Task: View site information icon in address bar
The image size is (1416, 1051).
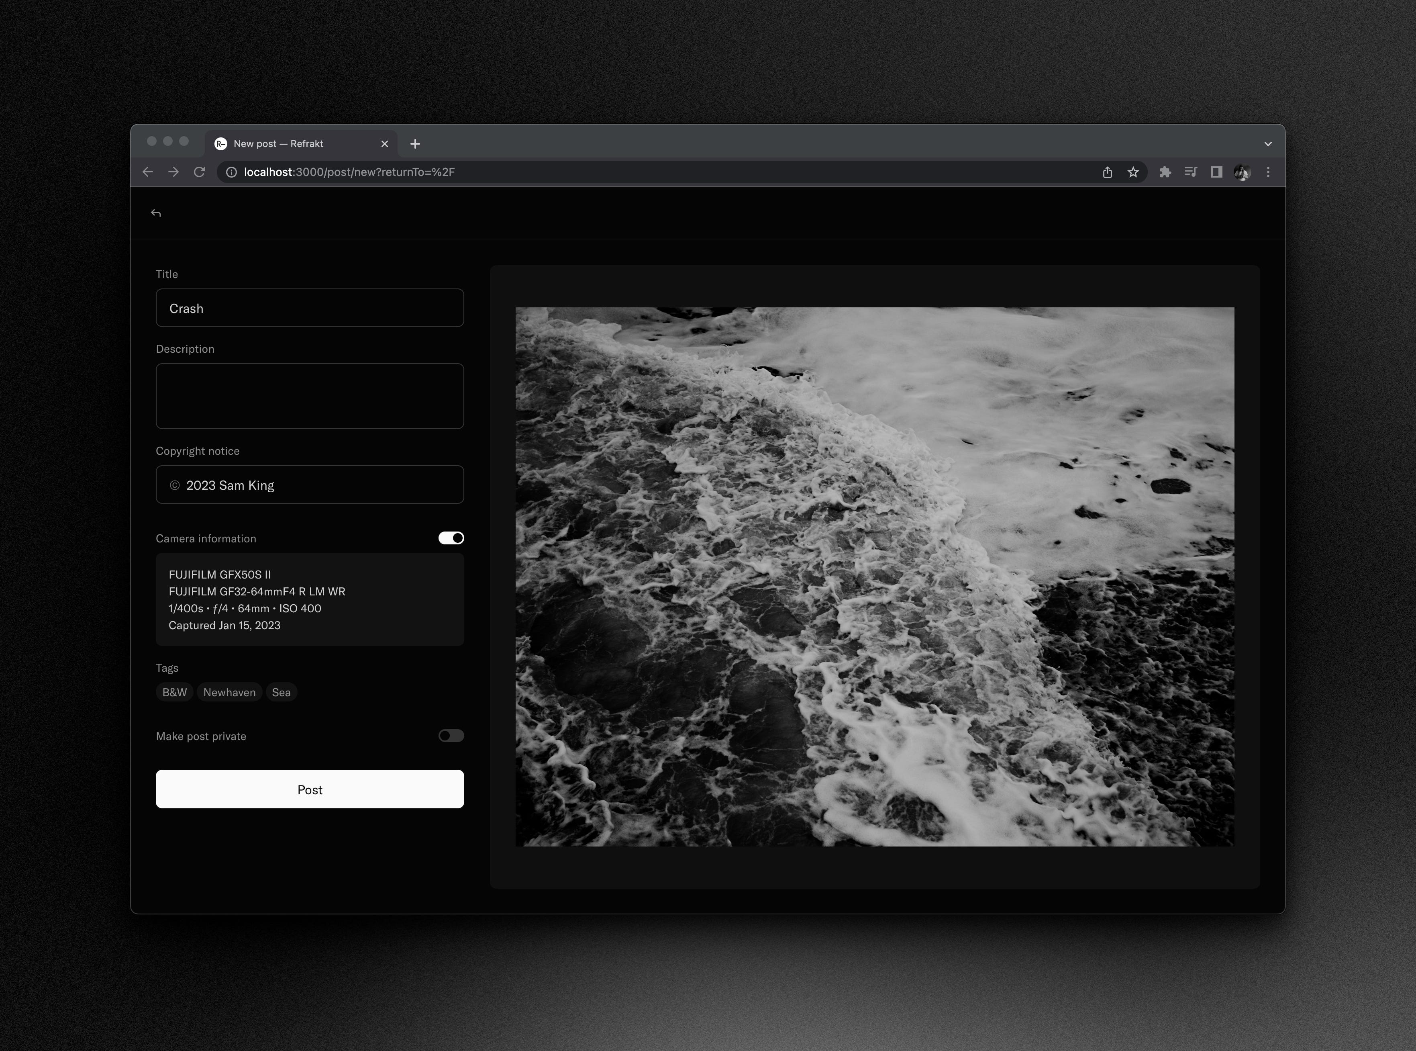Action: pyautogui.click(x=231, y=172)
